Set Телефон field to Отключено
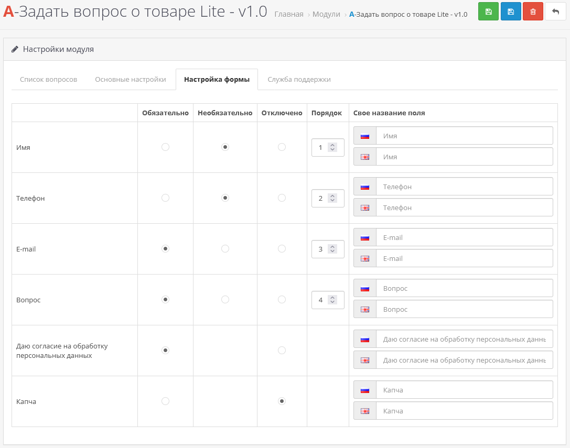 282,198
